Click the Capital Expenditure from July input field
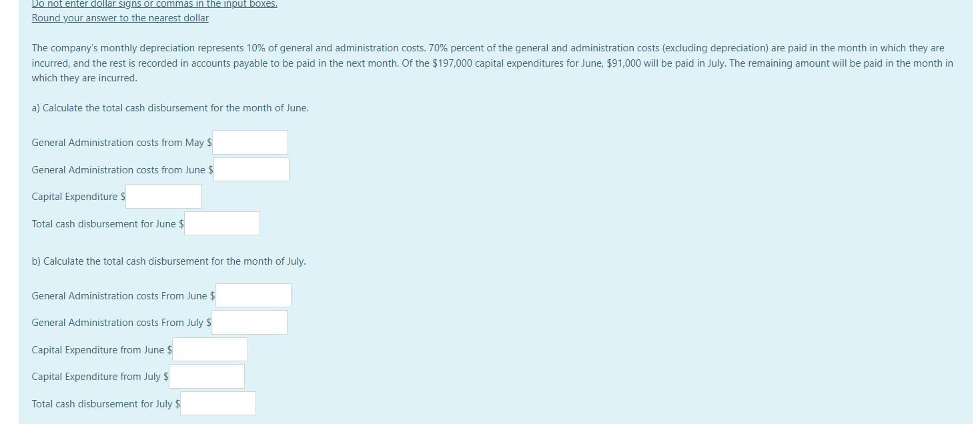This screenshot has width=976, height=424. (206, 375)
